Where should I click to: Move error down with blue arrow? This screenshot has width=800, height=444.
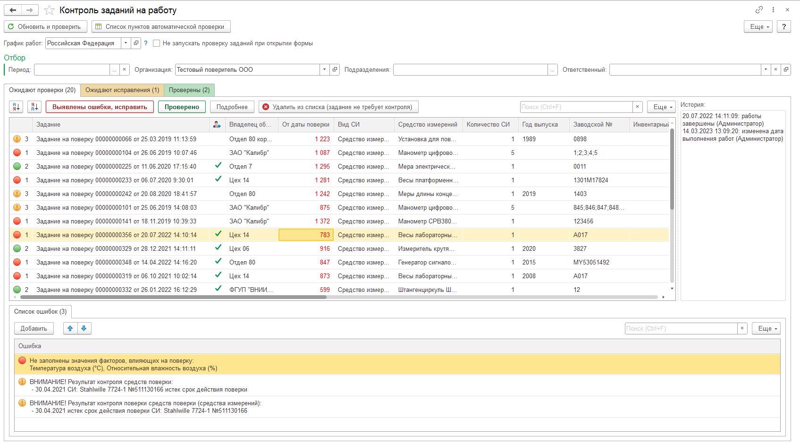(x=84, y=329)
